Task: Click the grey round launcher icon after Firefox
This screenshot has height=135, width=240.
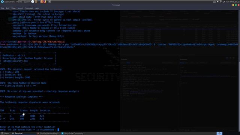Action: [x=49, y=1]
